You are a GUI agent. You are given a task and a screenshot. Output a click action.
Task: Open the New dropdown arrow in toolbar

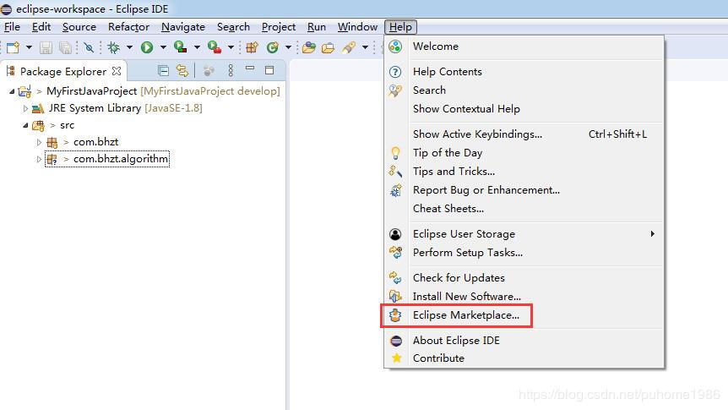(29, 47)
